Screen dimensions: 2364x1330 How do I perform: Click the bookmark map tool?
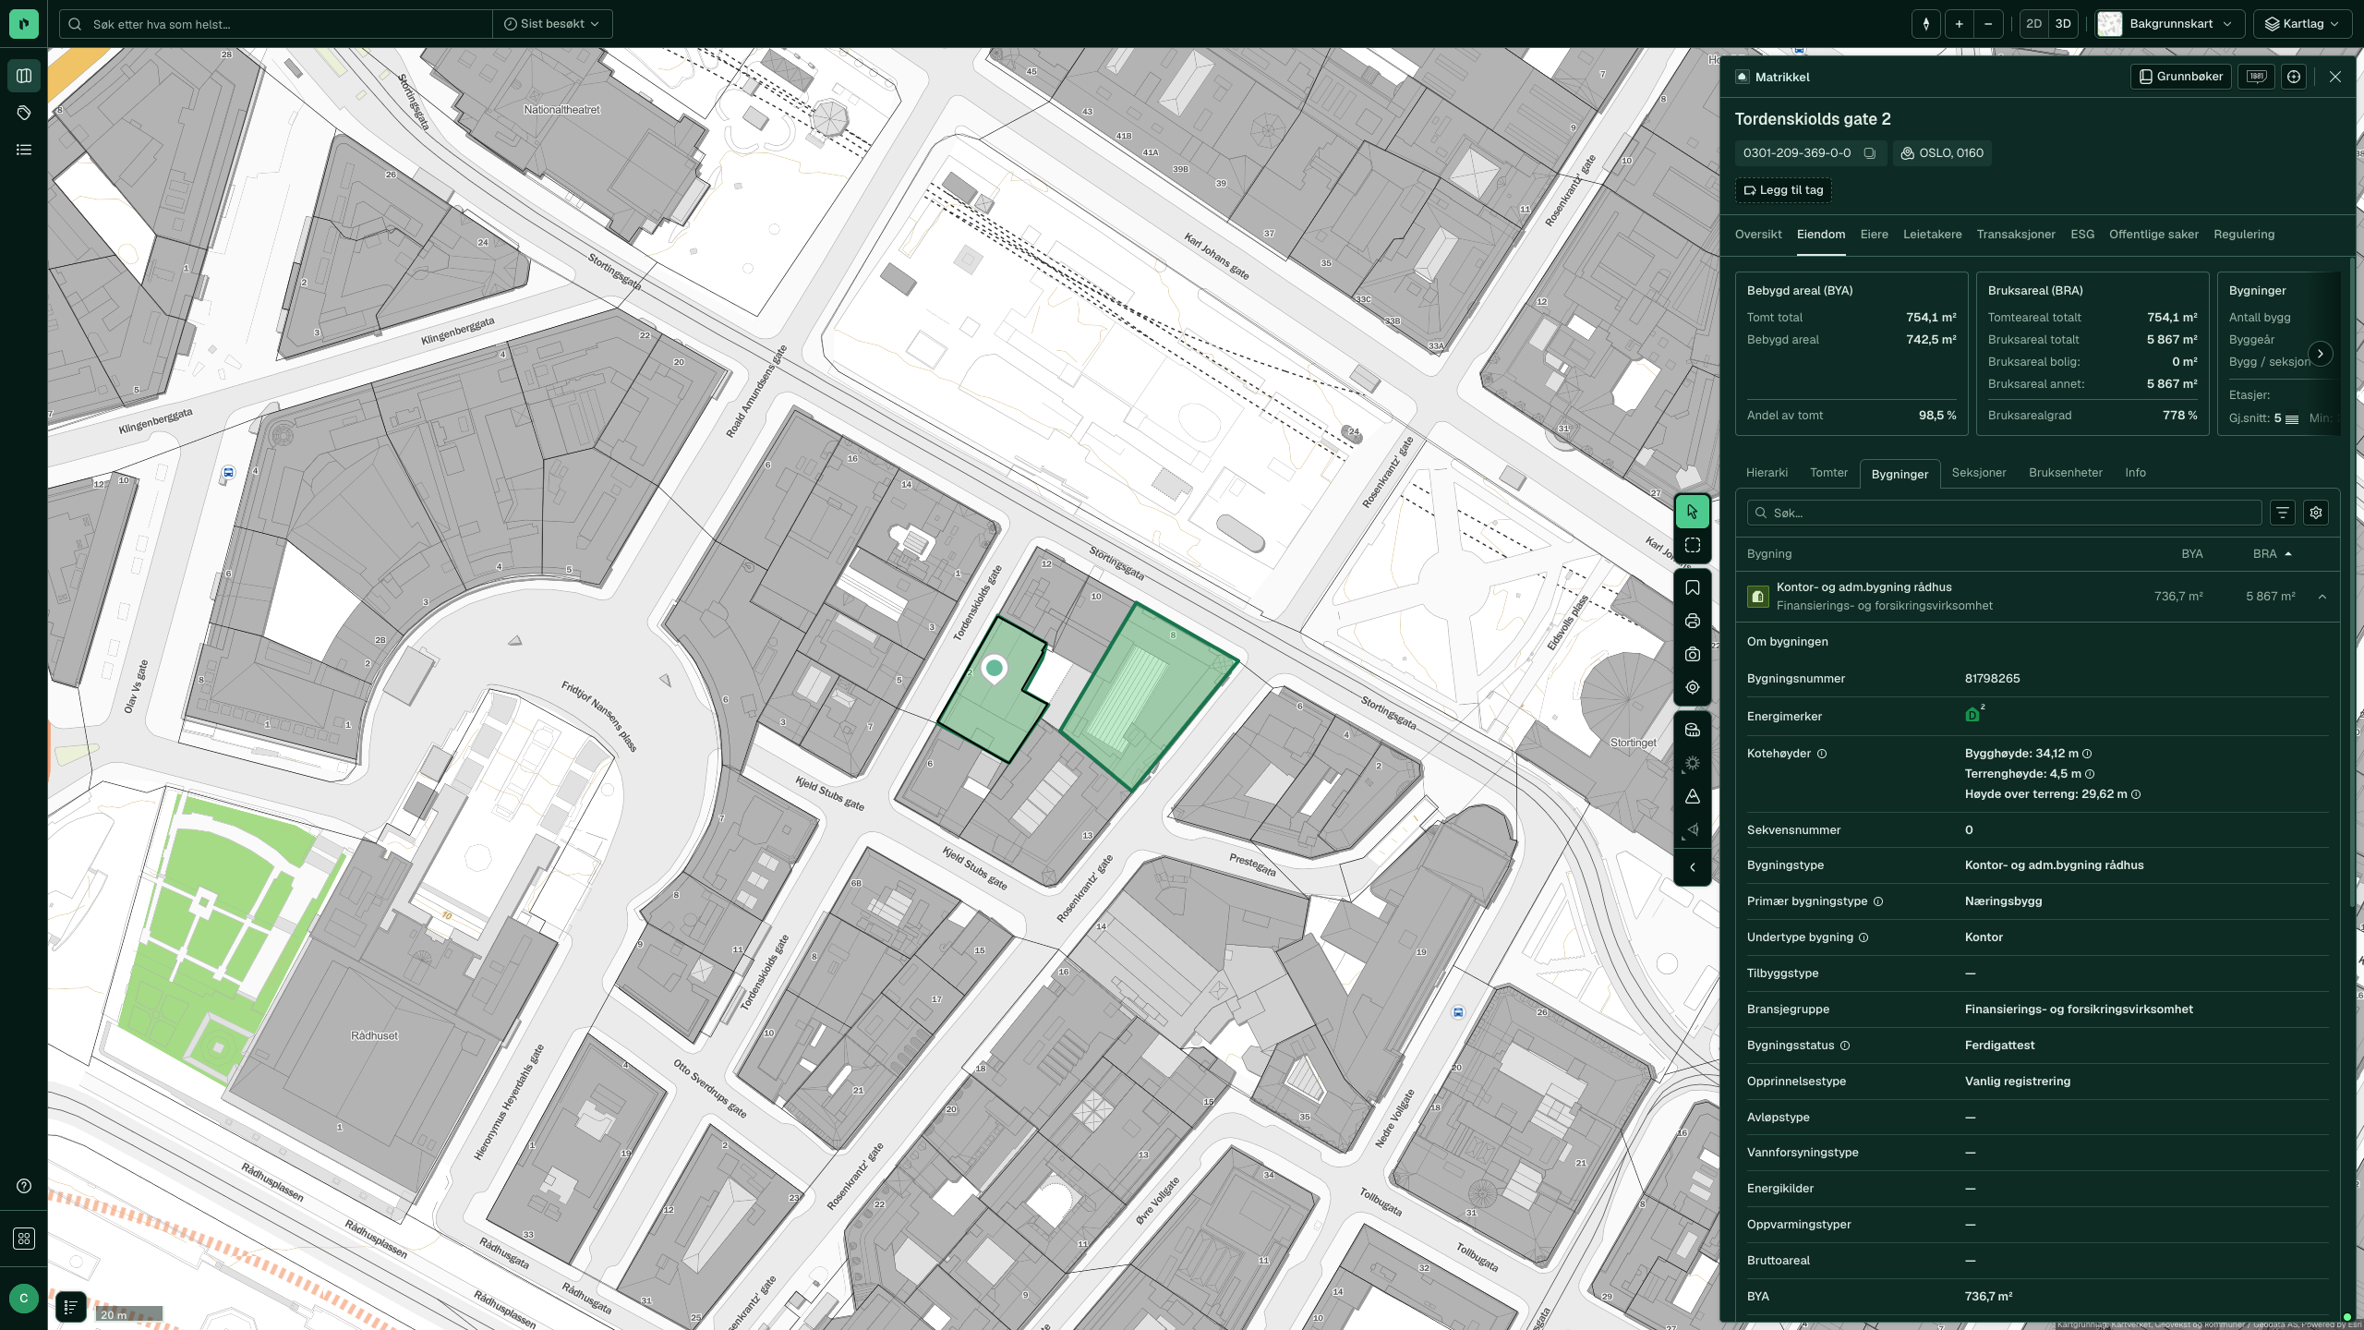pyautogui.click(x=1692, y=587)
